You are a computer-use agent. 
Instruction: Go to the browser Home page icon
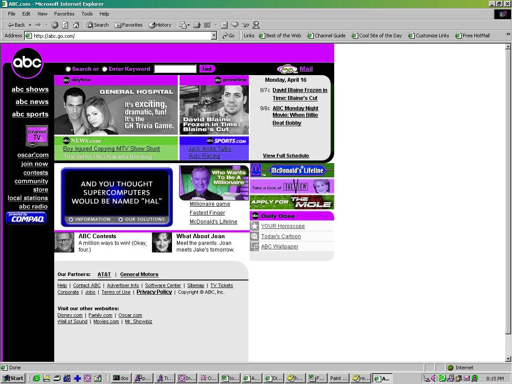point(76,25)
